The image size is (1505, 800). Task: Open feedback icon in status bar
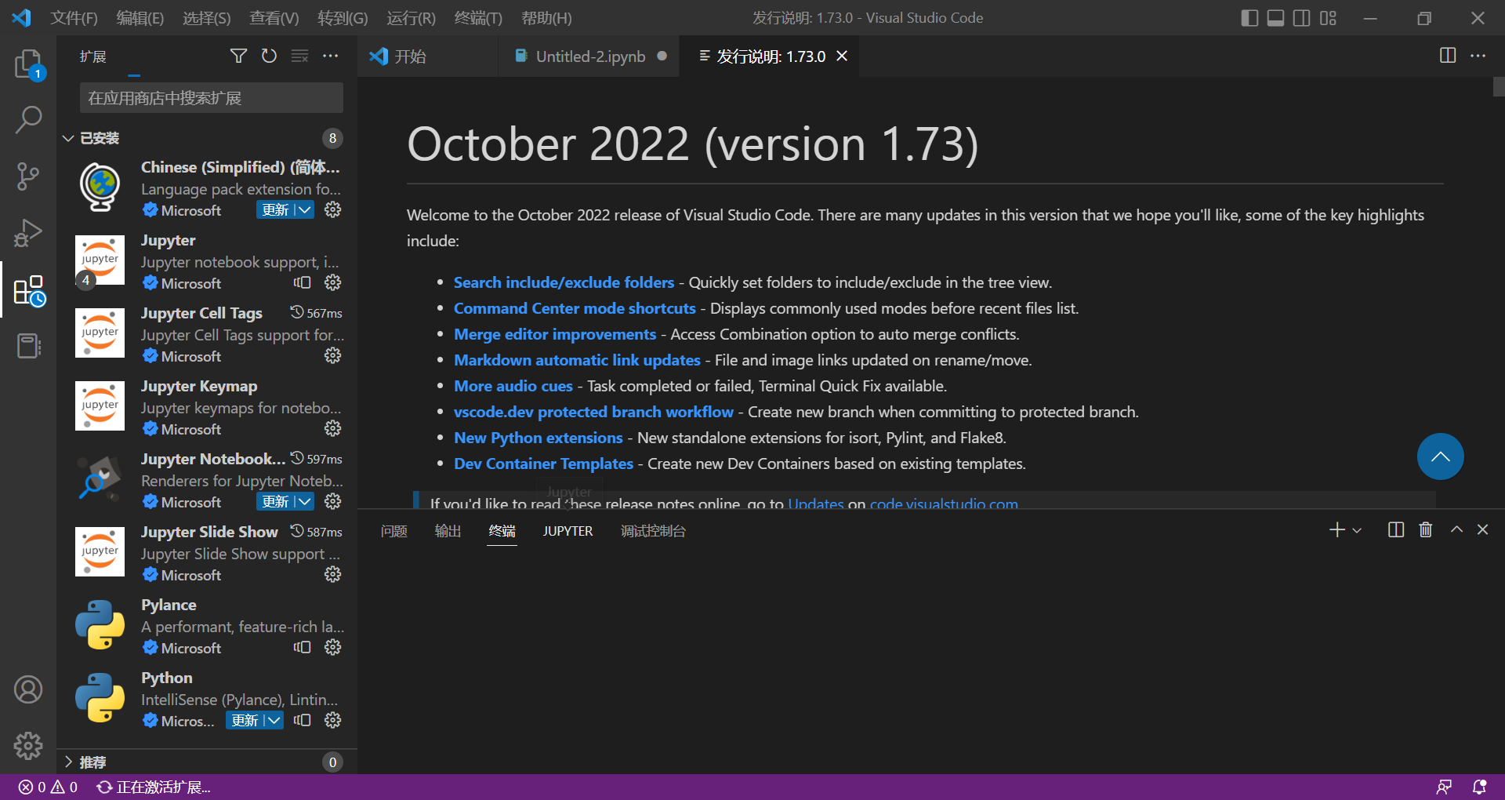coord(1444,787)
